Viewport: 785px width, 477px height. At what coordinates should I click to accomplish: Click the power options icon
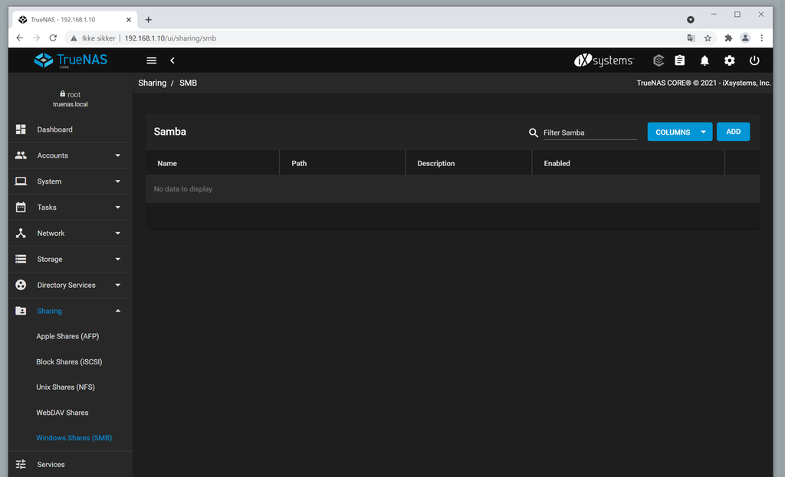[x=754, y=60]
